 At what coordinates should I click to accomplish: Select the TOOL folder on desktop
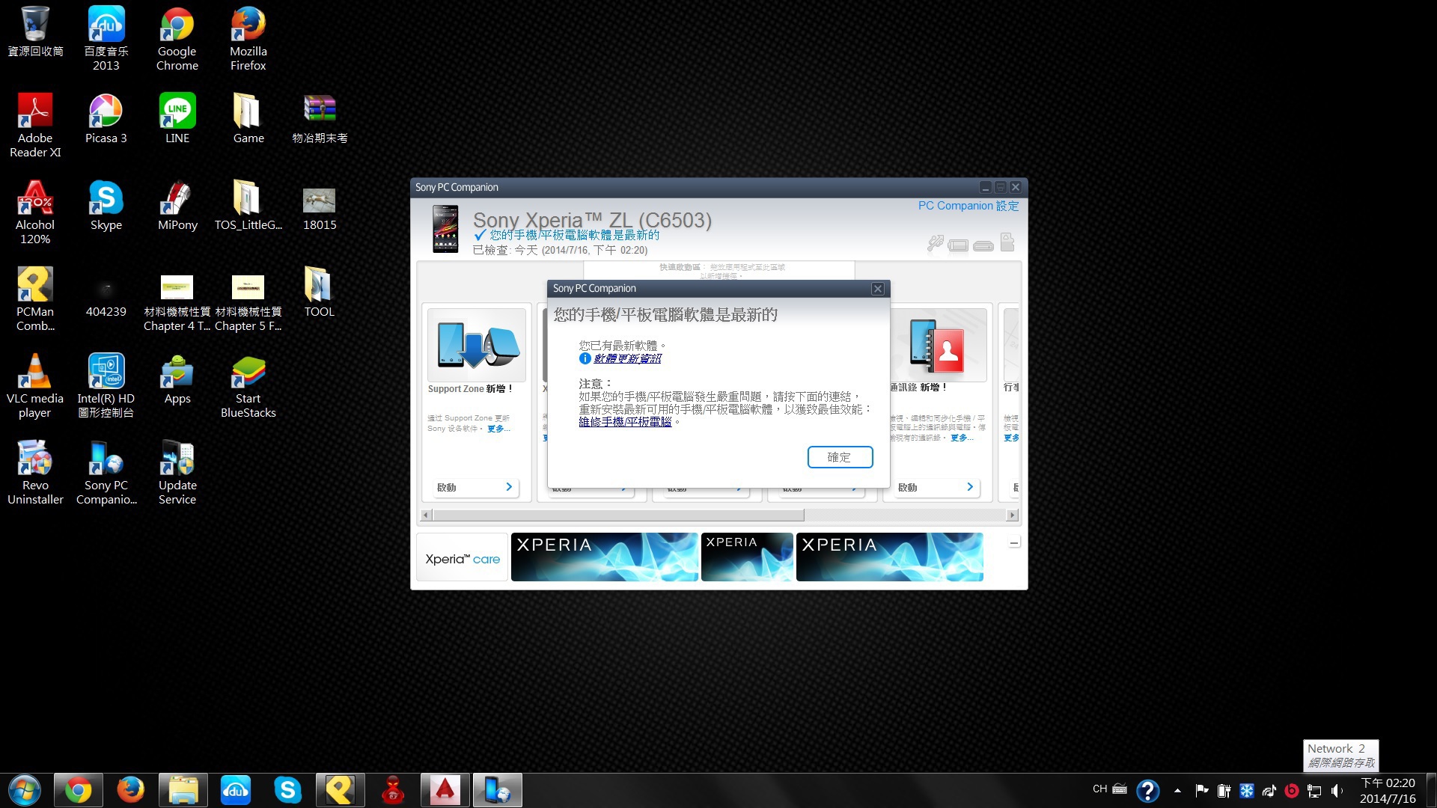(x=320, y=292)
